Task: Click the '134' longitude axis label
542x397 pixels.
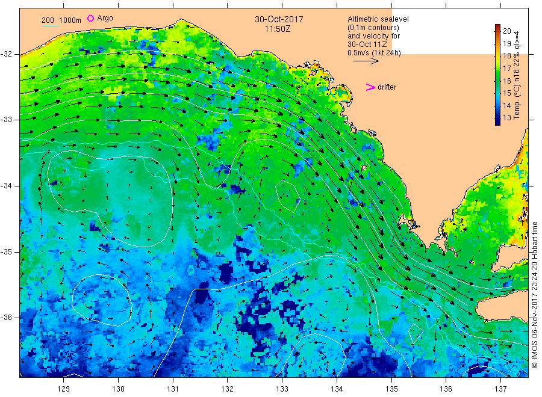Action: click(x=337, y=389)
